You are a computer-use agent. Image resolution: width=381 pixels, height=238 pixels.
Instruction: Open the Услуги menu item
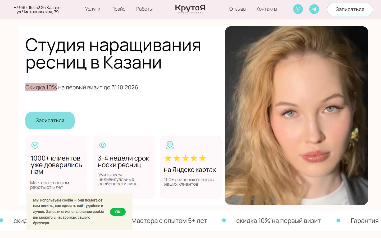pos(93,9)
